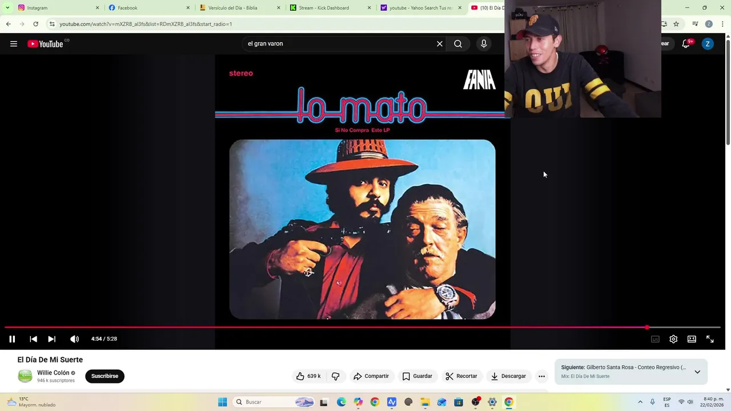This screenshot has height=411, width=731.
Task: Open Microsoft Store from taskbar
Action: coord(459,402)
